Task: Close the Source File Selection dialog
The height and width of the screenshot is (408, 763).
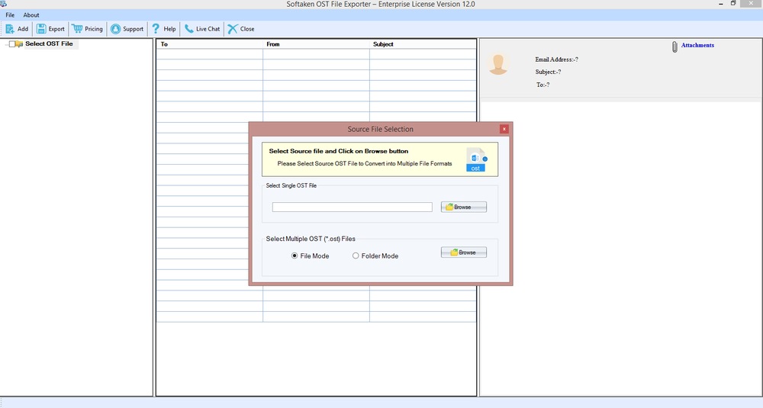Action: click(504, 129)
